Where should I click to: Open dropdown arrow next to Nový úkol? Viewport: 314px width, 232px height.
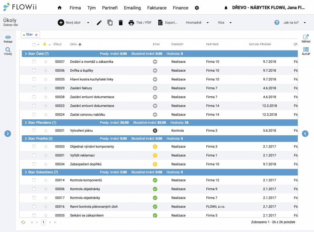click(x=88, y=23)
